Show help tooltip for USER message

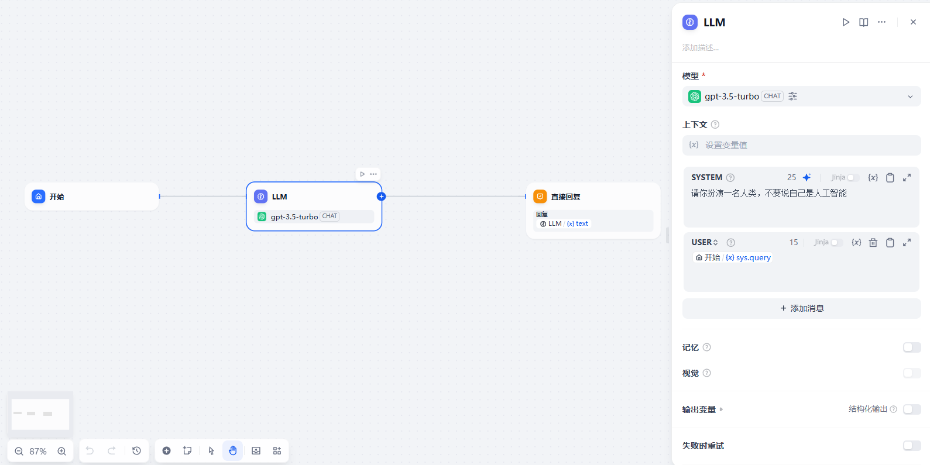coord(731,242)
